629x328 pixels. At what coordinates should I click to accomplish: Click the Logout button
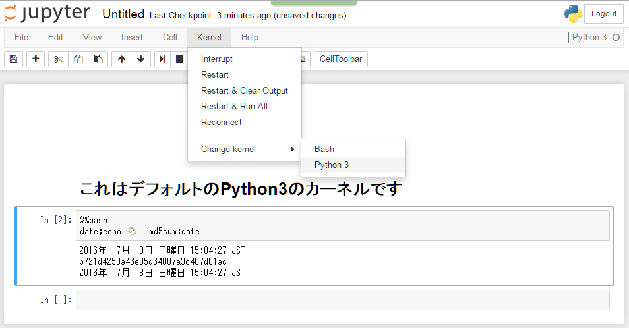click(603, 14)
